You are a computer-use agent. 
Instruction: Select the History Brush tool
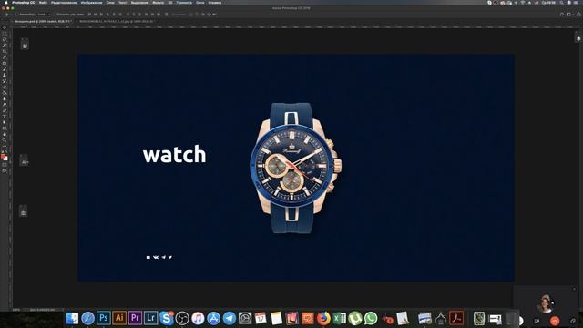tap(5, 81)
